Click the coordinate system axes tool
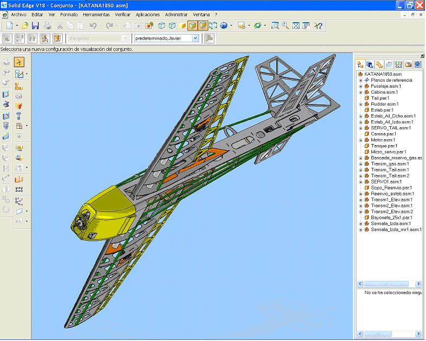Screen dimensions: 426x341 (19, 201)
